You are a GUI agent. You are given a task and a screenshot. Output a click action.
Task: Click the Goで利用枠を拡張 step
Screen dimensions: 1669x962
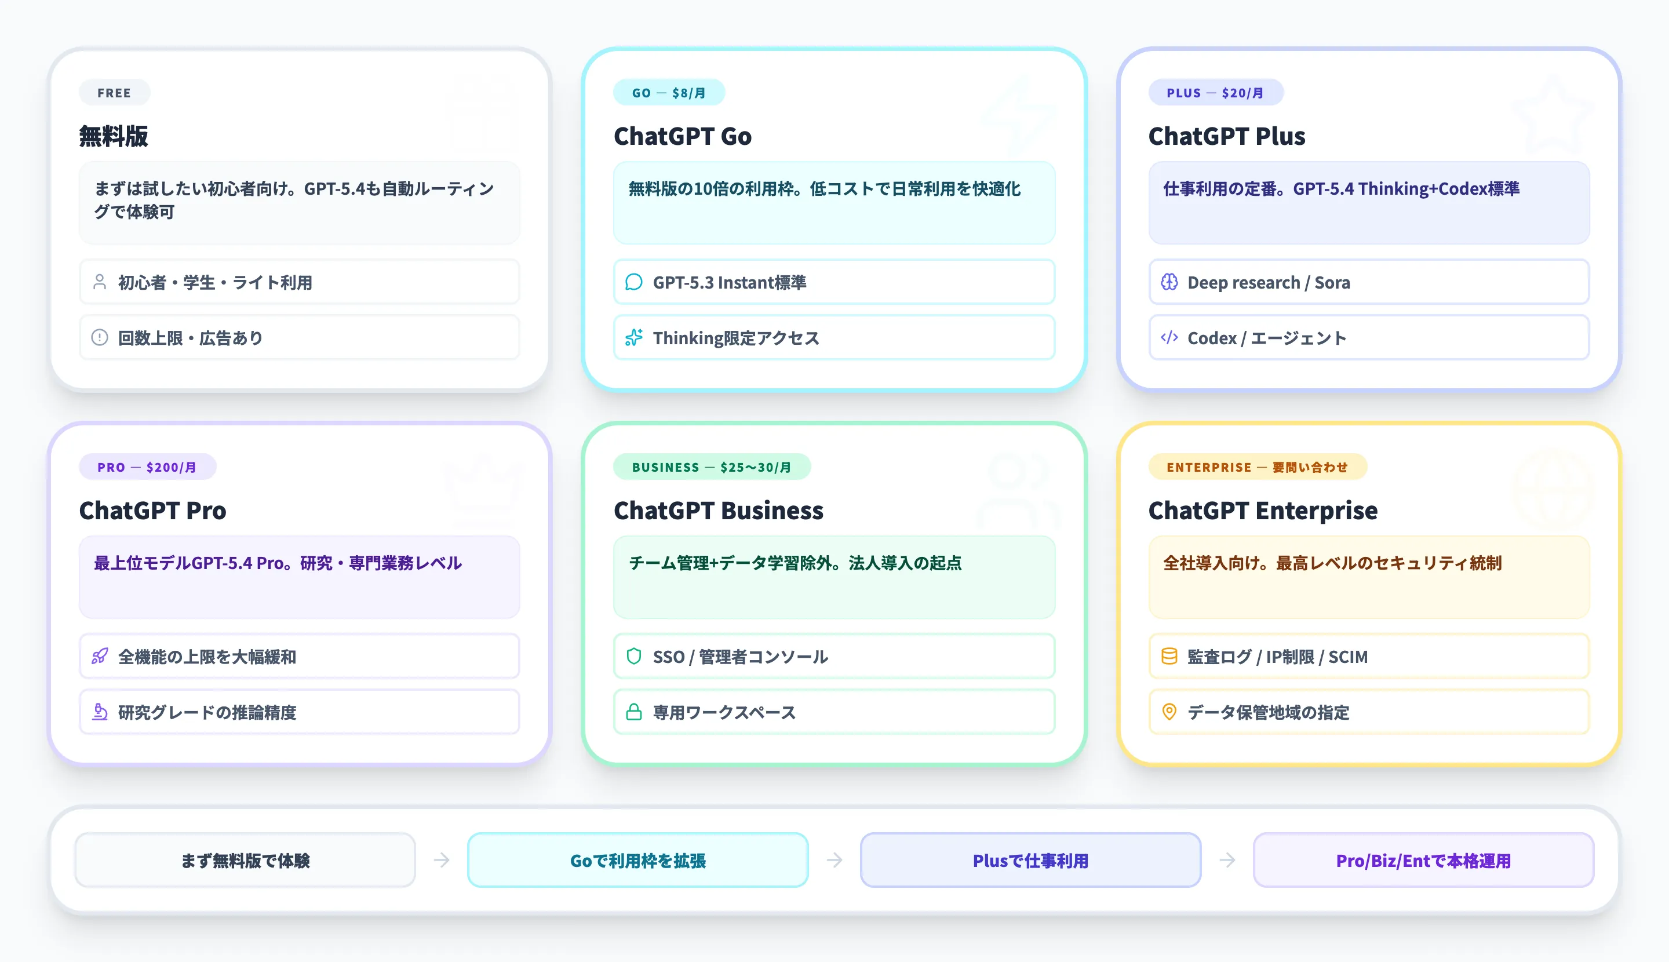click(x=637, y=859)
